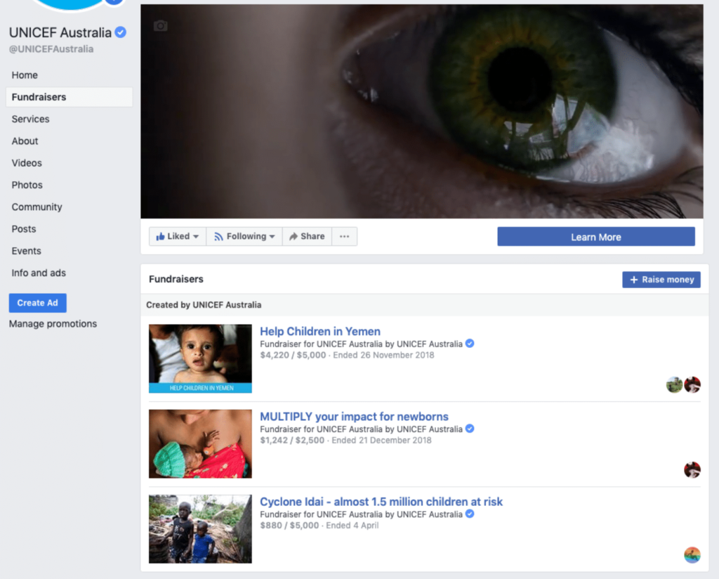This screenshot has height=579, width=719.
Task: Click the camera icon on cover photo
Action: point(160,26)
